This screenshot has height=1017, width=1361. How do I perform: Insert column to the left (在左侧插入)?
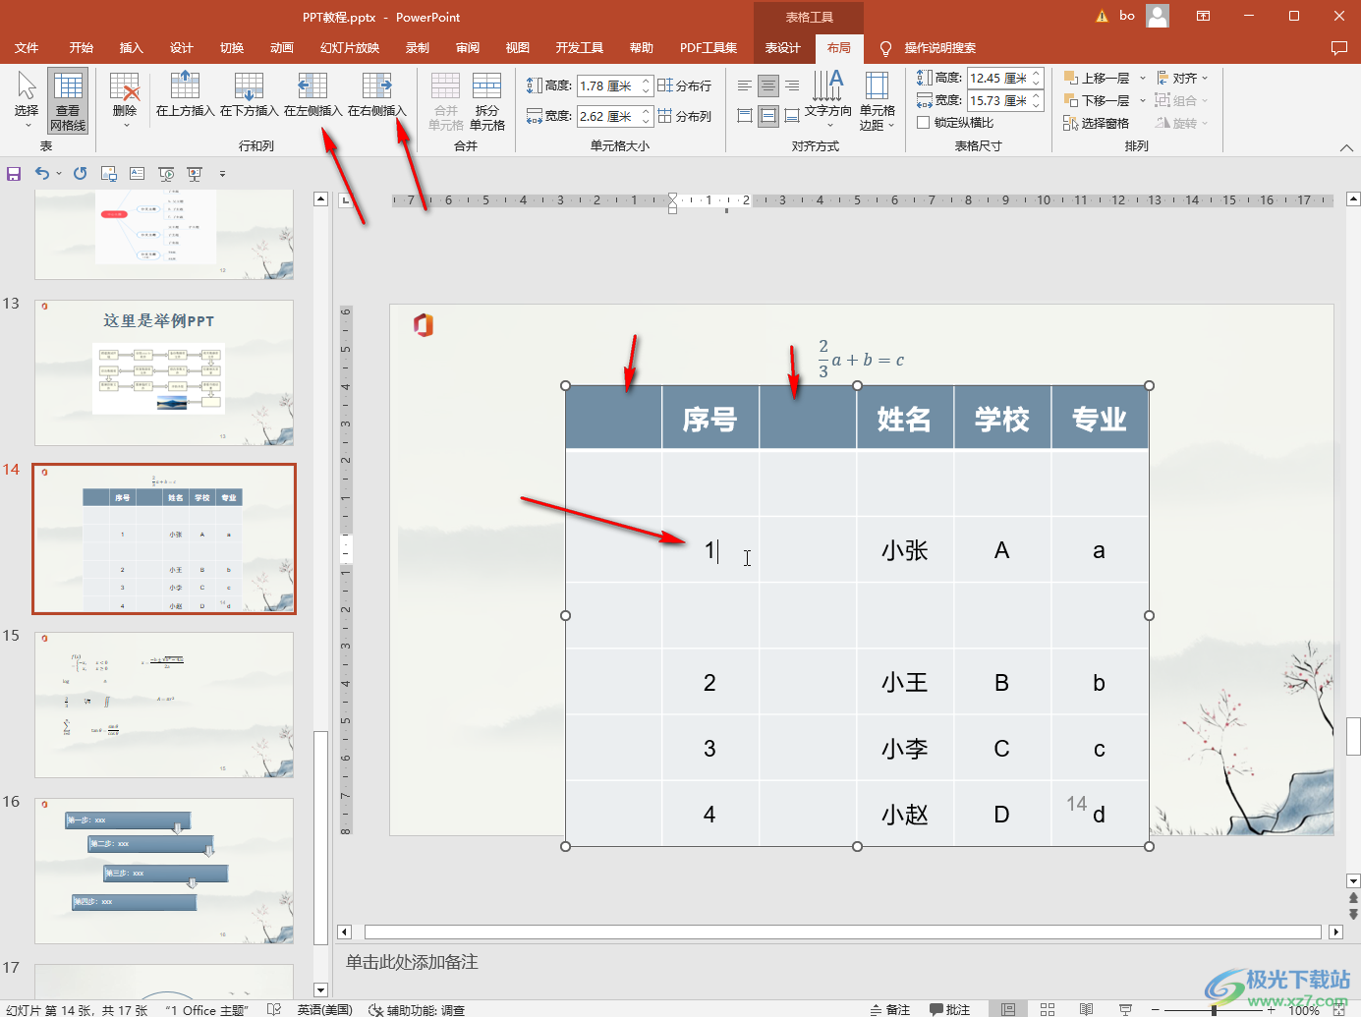[312, 95]
